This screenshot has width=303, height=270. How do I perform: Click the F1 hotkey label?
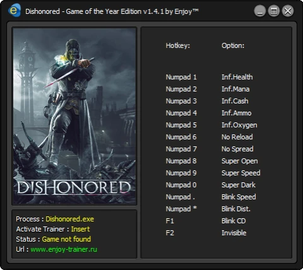point(170,221)
